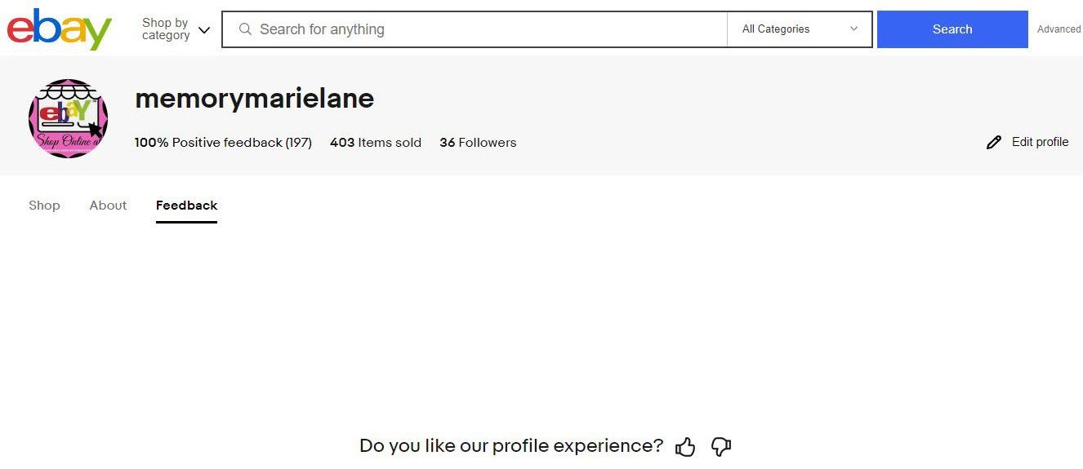The height and width of the screenshot is (469, 1083).
Task: Click the pencil edit icon
Action: point(993,143)
